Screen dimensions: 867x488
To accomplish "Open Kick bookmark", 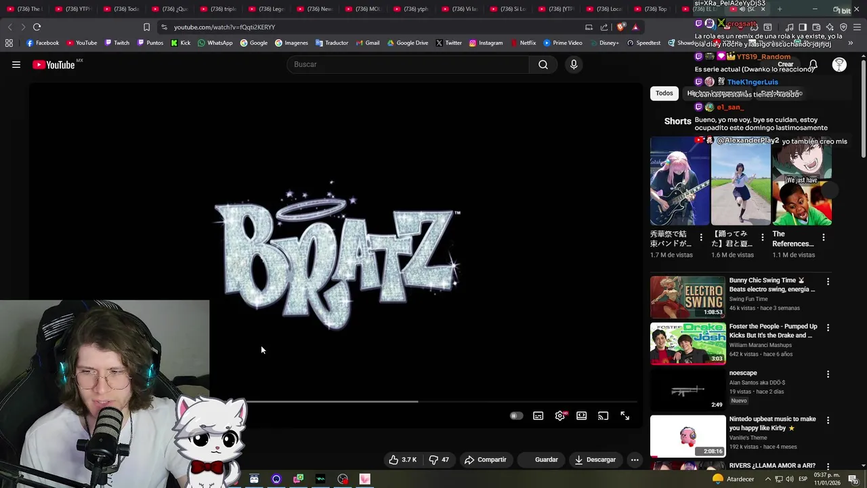I will coord(180,43).
